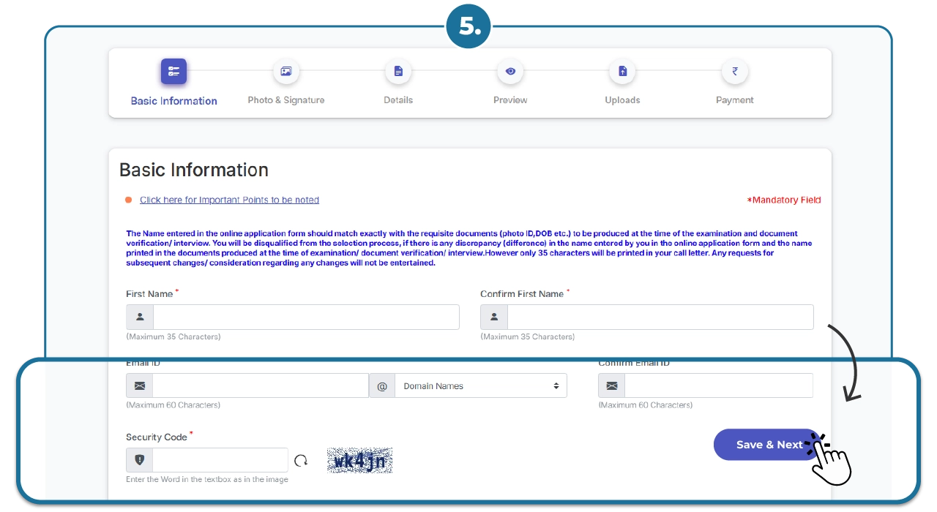Click the 'Security Code' label
Screen dimensions: 937x512
[157, 437]
